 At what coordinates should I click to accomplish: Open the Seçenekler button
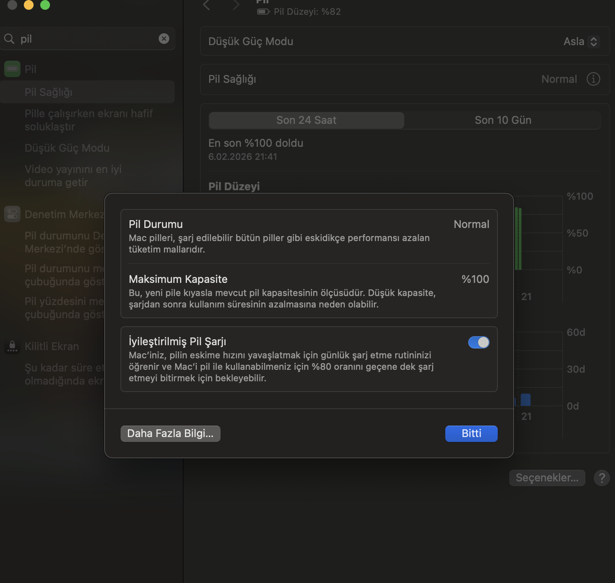click(547, 478)
